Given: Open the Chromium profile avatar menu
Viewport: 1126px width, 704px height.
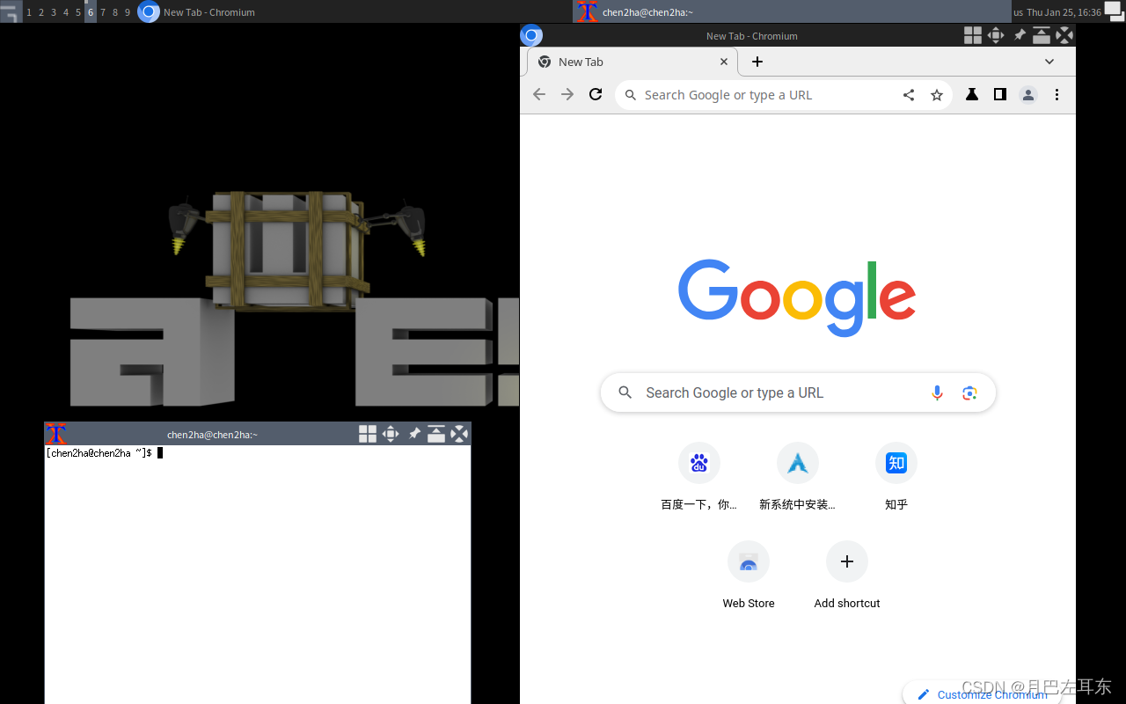Looking at the screenshot, I should point(1028,95).
